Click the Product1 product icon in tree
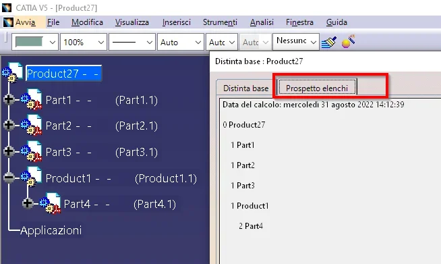The image size is (441, 264). 32,177
